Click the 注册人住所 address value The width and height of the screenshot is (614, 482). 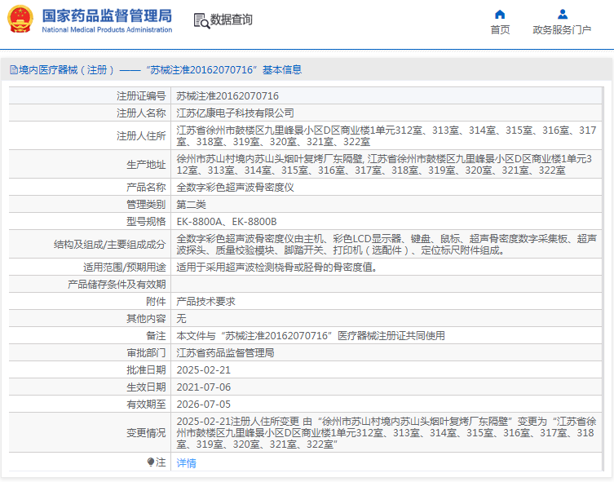click(387, 136)
